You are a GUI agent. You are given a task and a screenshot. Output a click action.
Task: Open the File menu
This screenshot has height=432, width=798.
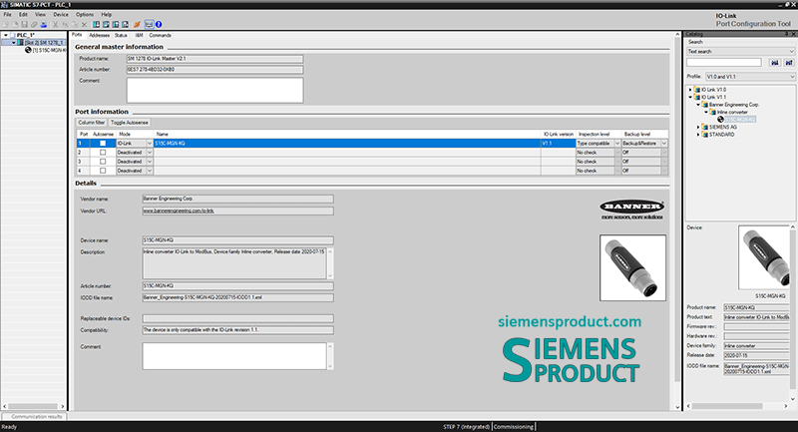tap(8, 15)
